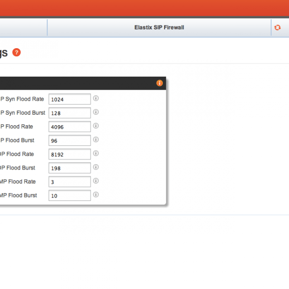Show info for the Flood Burst field containing 10

(96, 195)
